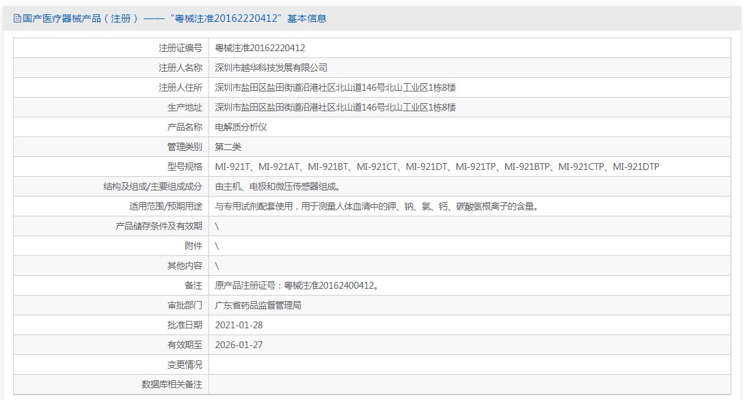Click the label 审批部门
The width and height of the screenshot is (743, 400).
(185, 305)
